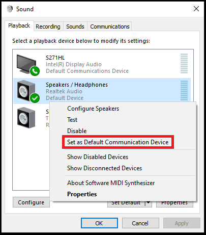Click the third speaker device icon

(26, 118)
